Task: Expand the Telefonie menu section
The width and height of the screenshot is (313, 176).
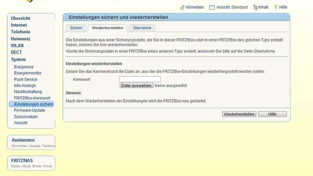Action: click(21, 32)
